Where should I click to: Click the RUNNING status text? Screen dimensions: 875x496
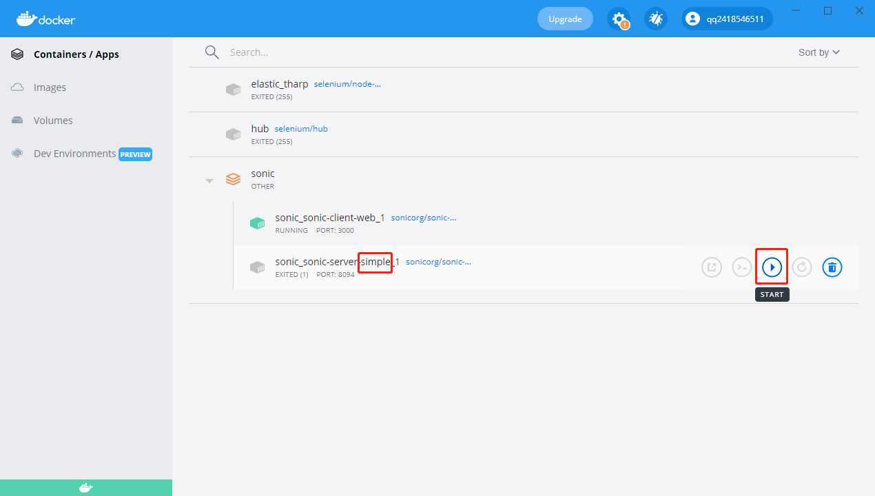291,231
